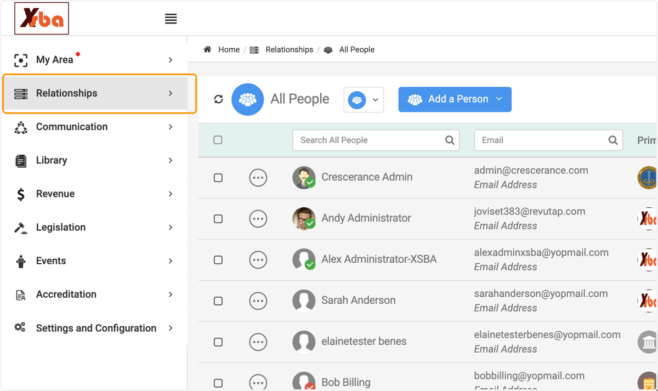This screenshot has height=391, width=658.
Task: Open Alex Administrator-XSBA name link
Action: pos(379,259)
